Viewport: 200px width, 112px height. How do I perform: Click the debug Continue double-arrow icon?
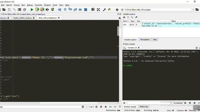80,10
